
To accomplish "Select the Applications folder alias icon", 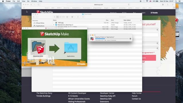I will (x=71, y=47).
